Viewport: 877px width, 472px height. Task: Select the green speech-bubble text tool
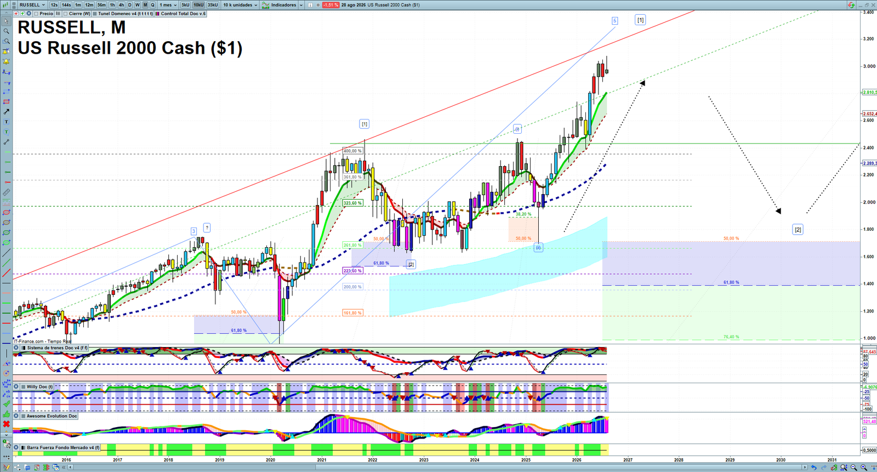click(7, 132)
